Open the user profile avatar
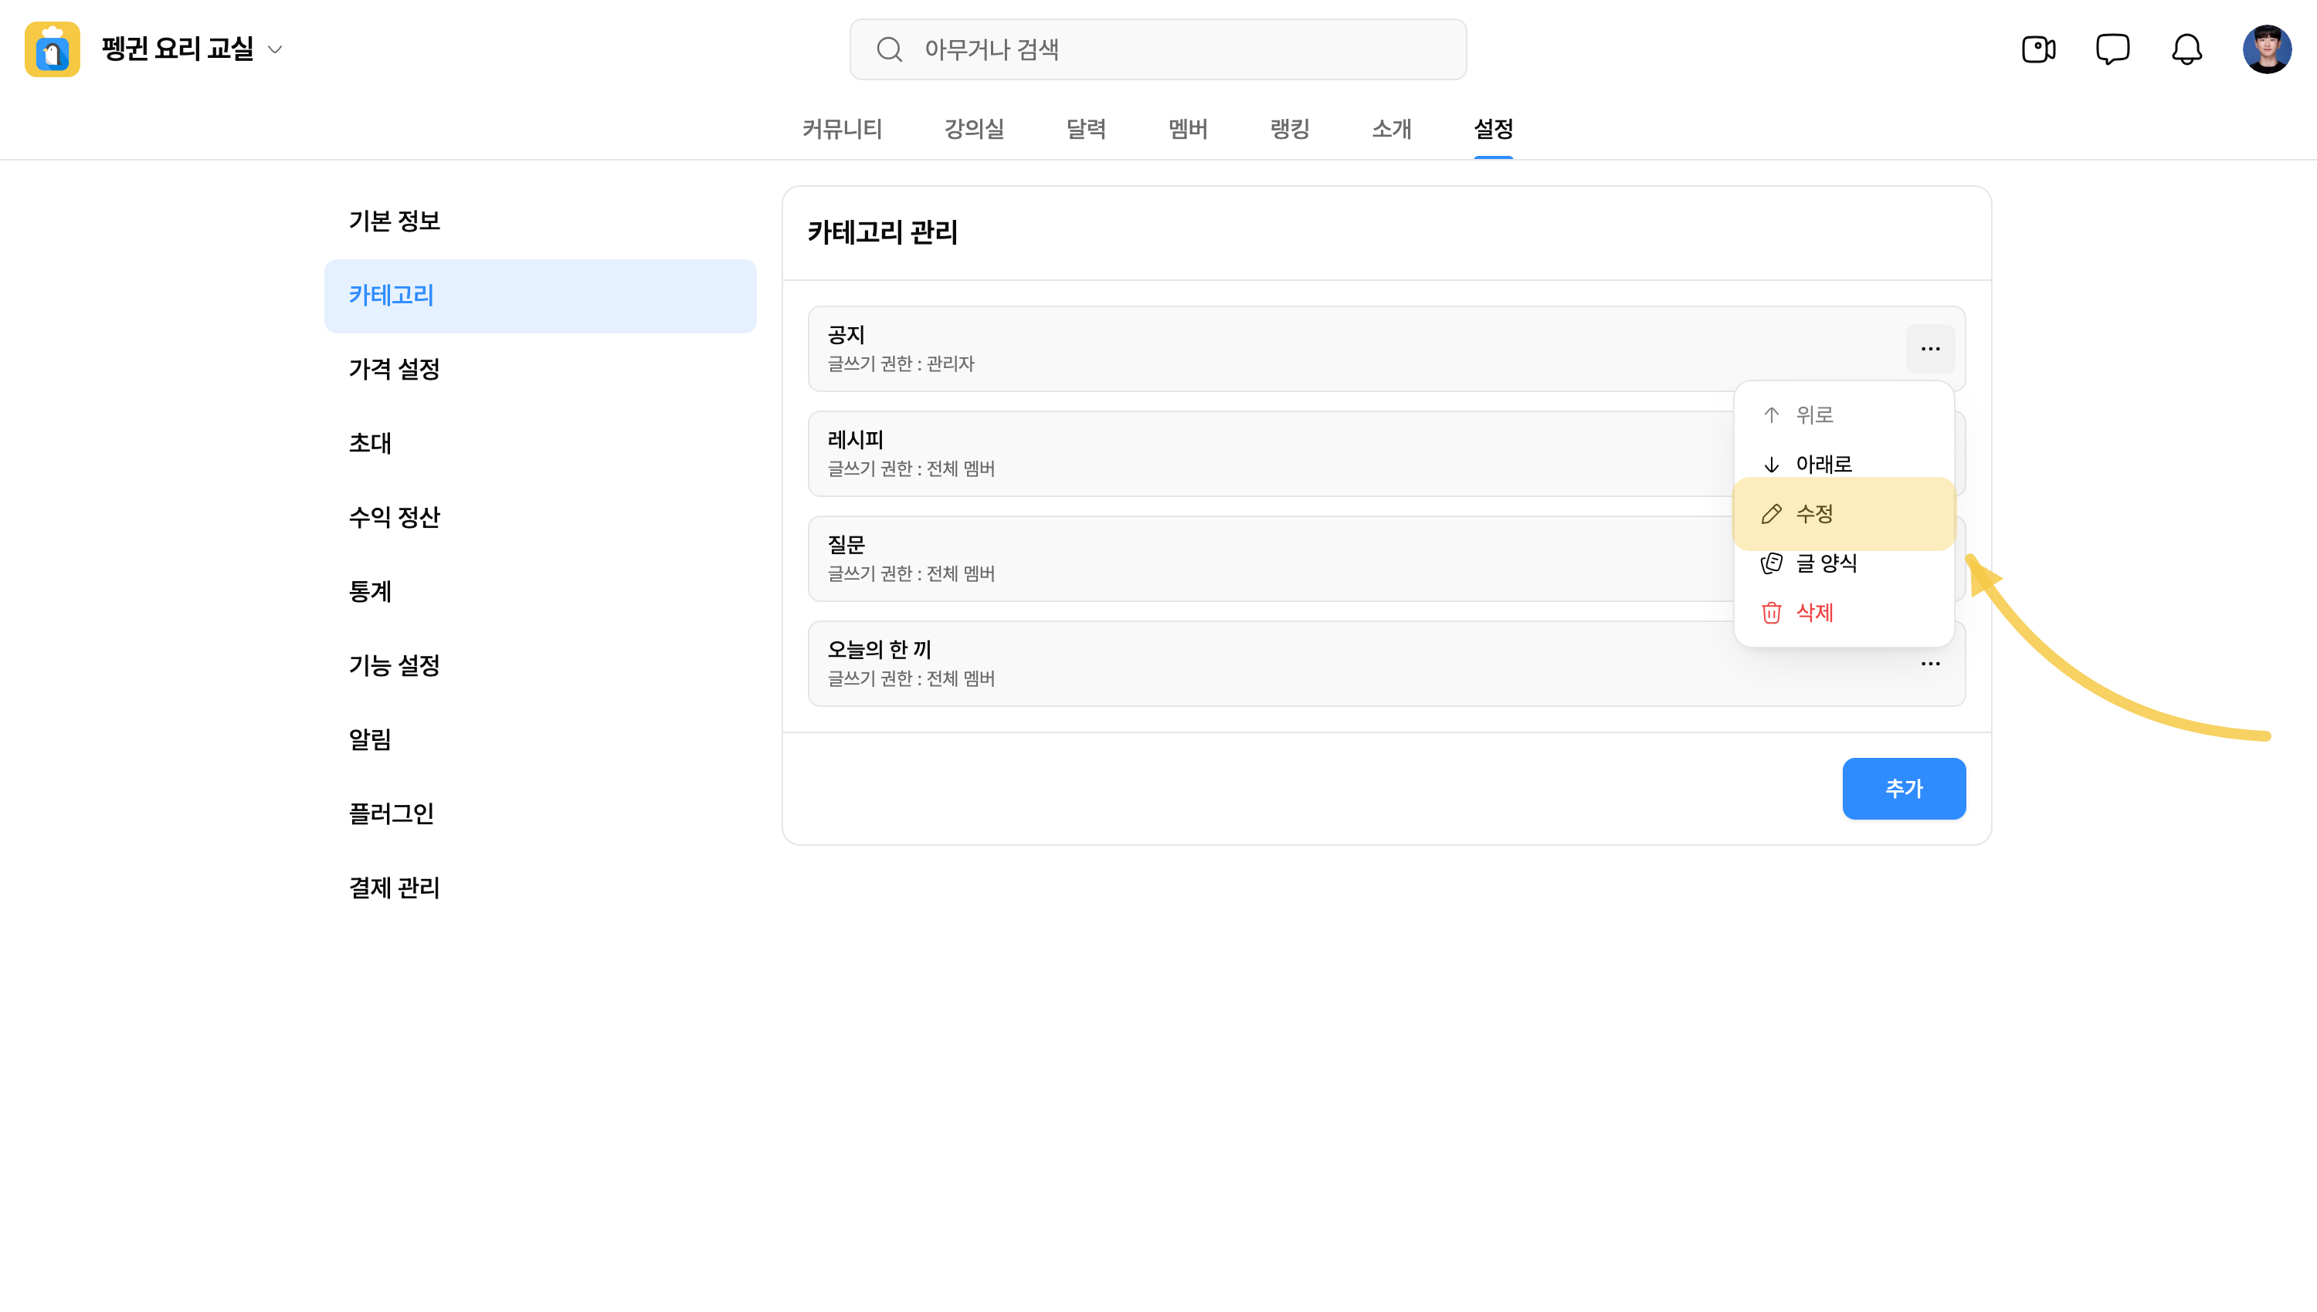2317x1312 pixels. point(2267,49)
